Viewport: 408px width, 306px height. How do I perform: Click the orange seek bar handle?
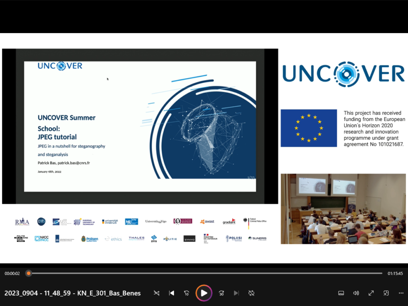click(29, 273)
